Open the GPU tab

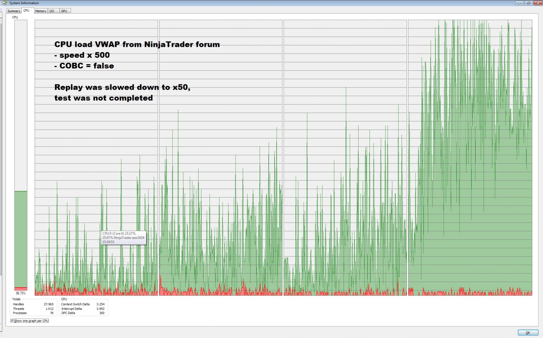[x=64, y=11]
